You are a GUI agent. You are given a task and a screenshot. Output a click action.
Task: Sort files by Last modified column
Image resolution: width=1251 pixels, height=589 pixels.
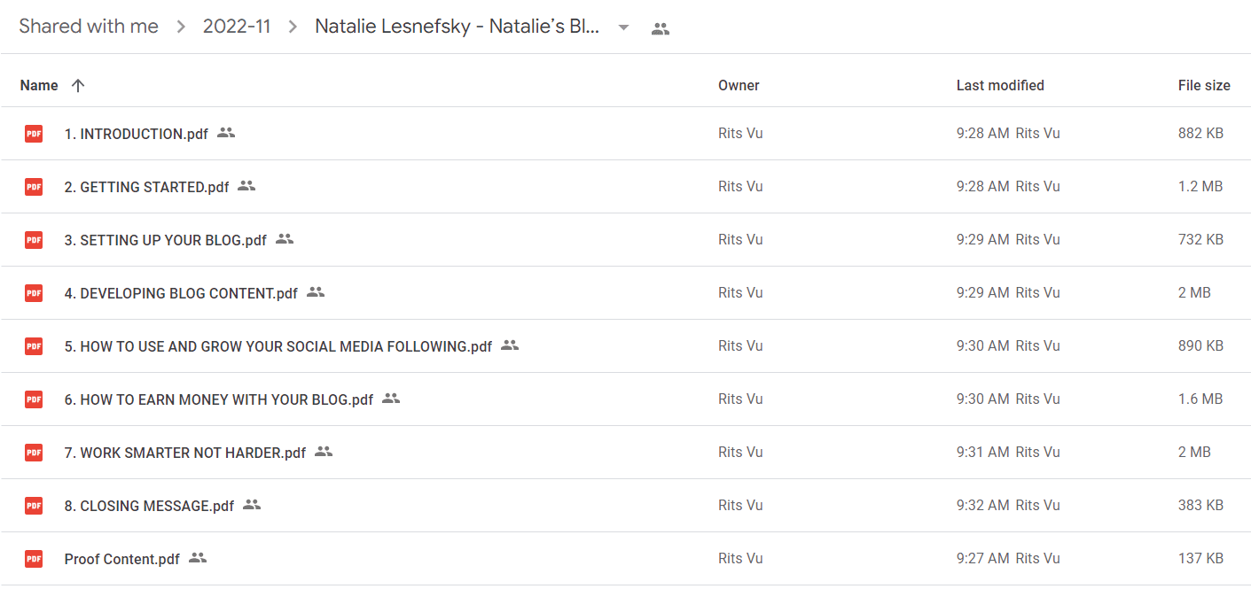tap(1000, 86)
